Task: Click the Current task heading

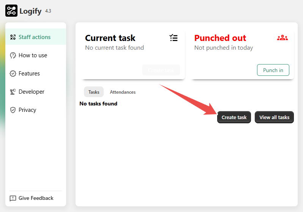Action: [x=110, y=38]
